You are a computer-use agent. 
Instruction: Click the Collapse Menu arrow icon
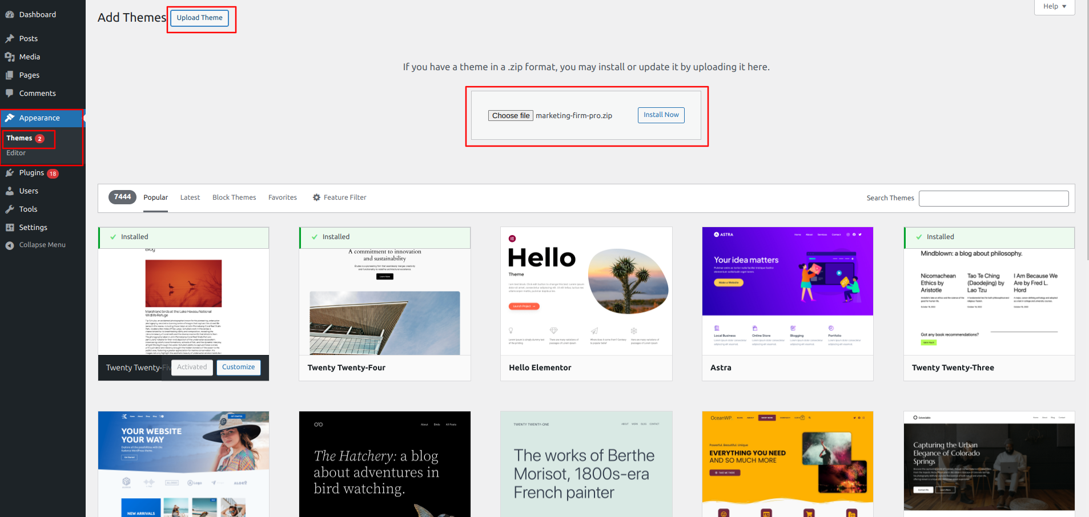coord(10,245)
